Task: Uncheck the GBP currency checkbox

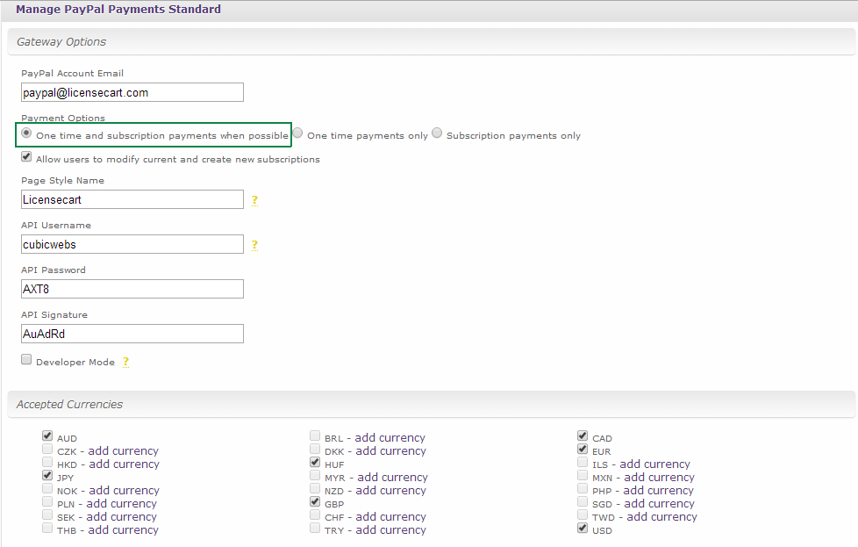Action: (x=315, y=501)
